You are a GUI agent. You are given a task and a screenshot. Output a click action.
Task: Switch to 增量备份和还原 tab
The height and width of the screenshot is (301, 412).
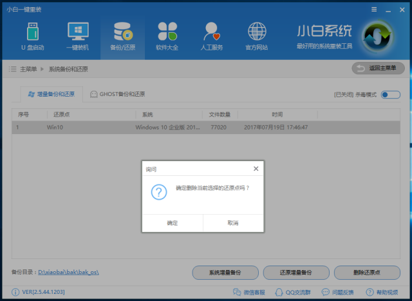[51, 94]
